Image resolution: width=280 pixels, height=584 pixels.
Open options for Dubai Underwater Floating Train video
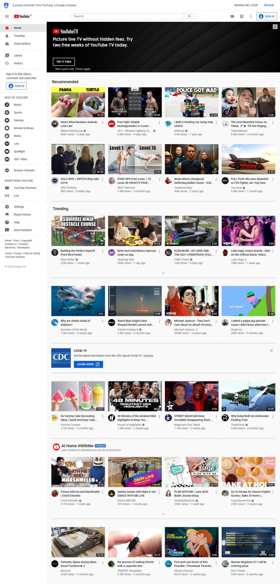(x=273, y=416)
